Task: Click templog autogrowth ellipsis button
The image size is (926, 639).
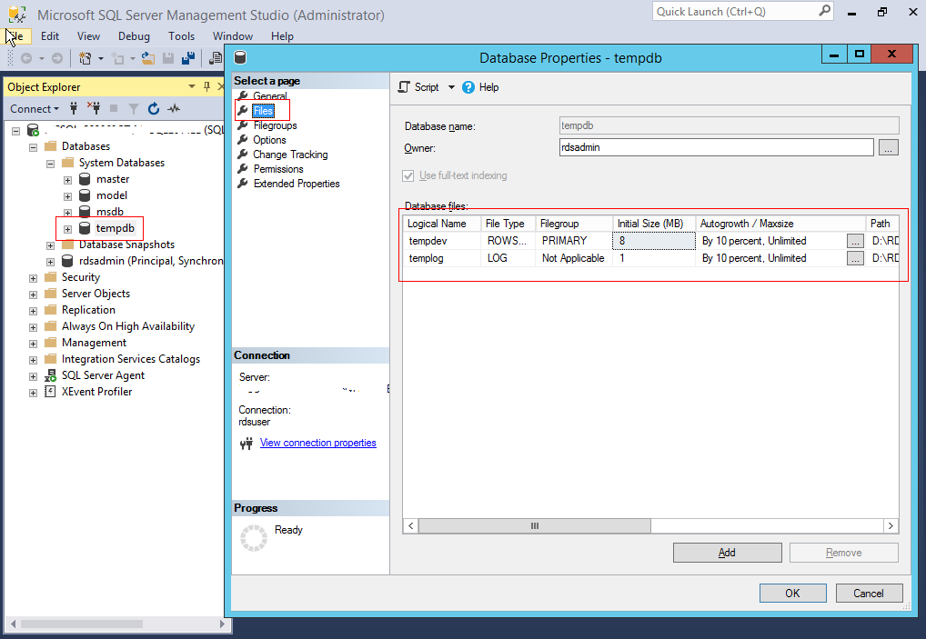Action: click(855, 258)
